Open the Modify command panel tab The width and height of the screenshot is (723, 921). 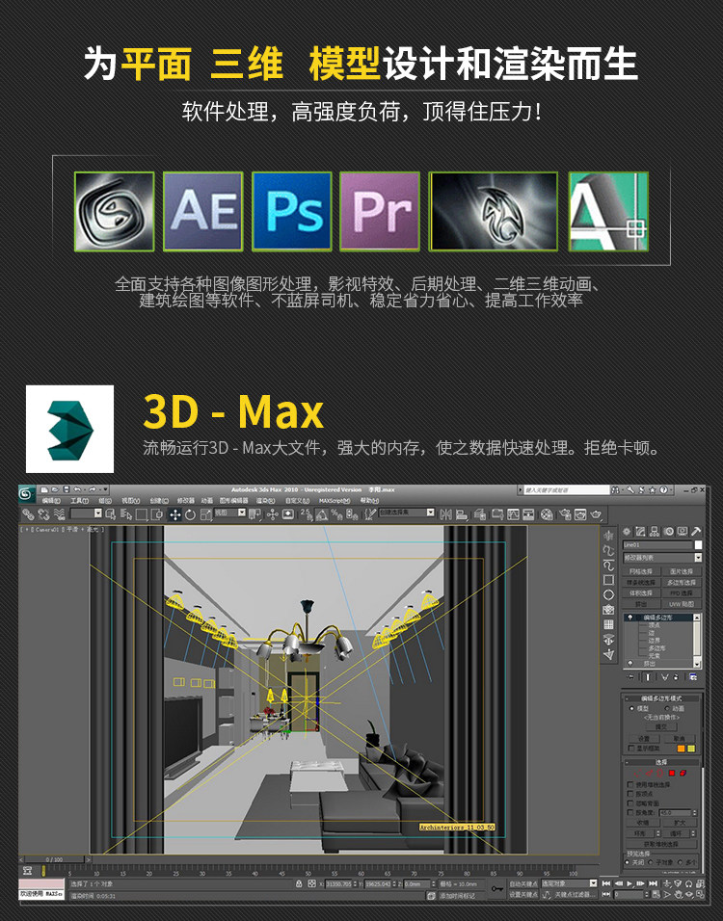coord(641,531)
